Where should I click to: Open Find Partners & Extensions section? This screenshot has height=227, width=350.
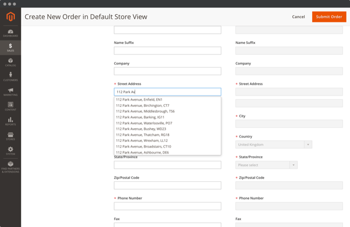coord(10,167)
